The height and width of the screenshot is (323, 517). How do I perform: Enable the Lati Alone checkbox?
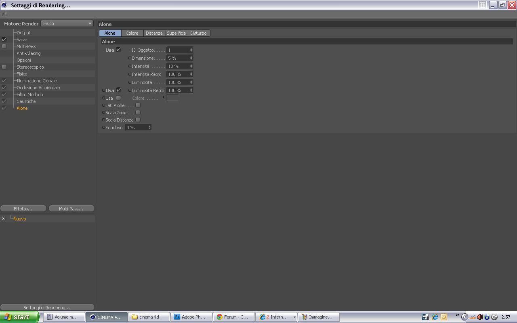(138, 105)
